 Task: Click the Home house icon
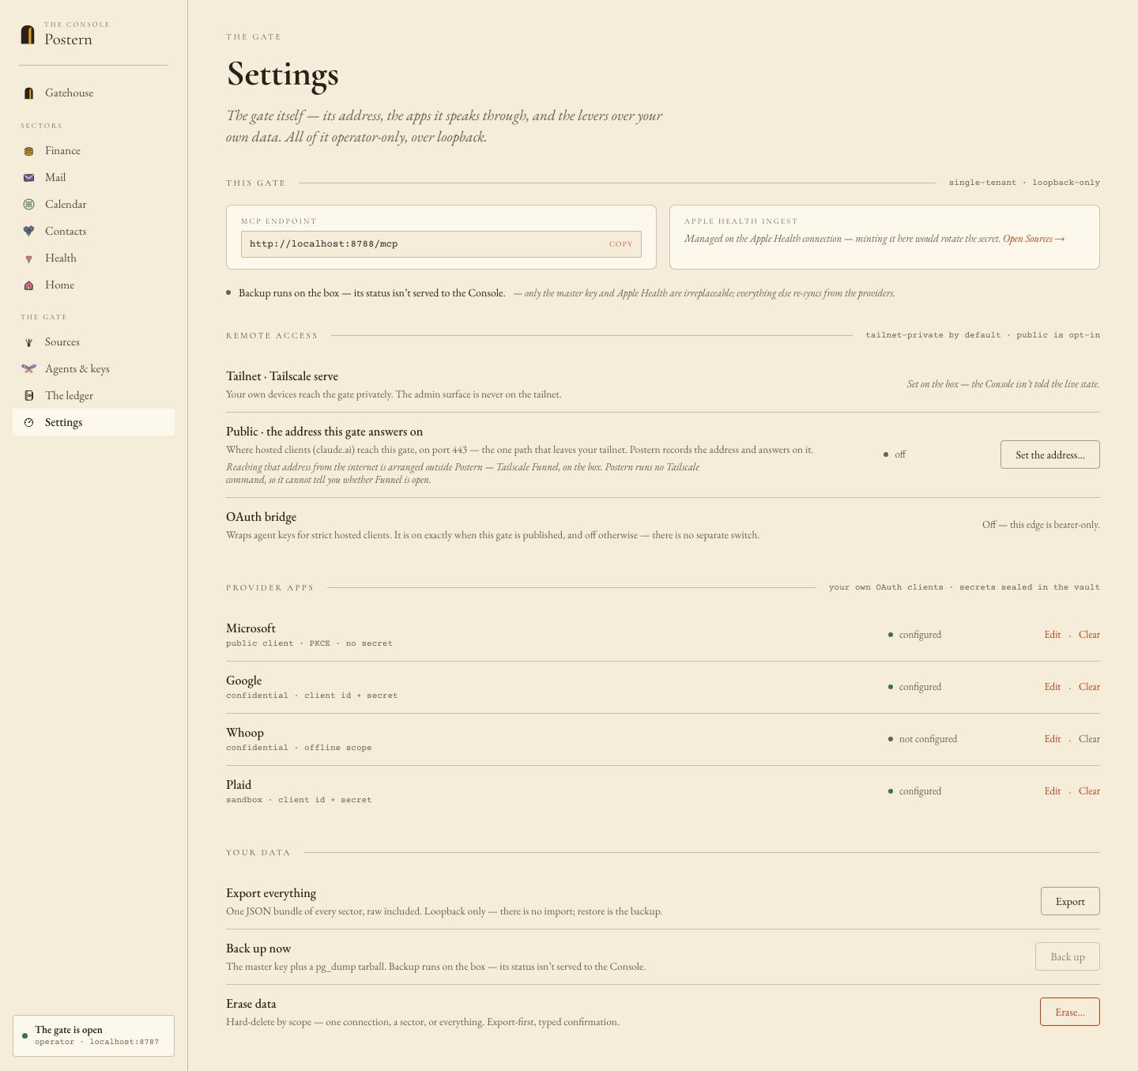pyautogui.click(x=29, y=285)
